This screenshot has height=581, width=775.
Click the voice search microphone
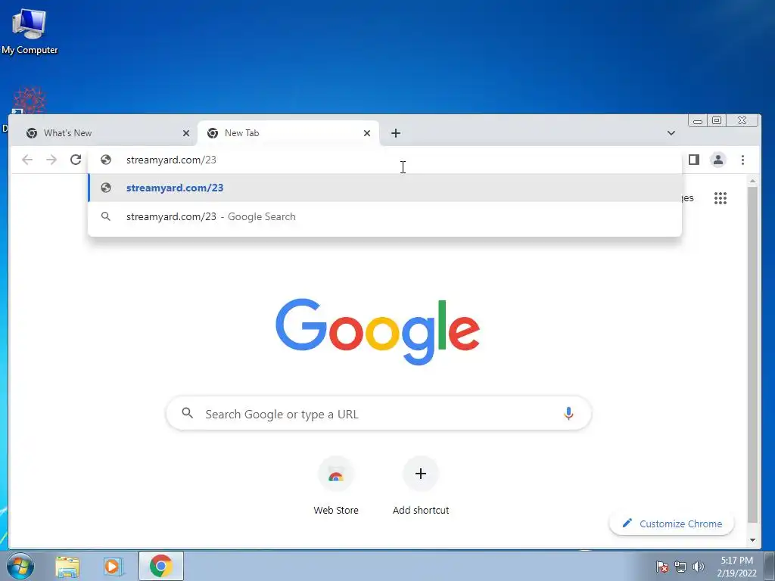click(x=568, y=414)
